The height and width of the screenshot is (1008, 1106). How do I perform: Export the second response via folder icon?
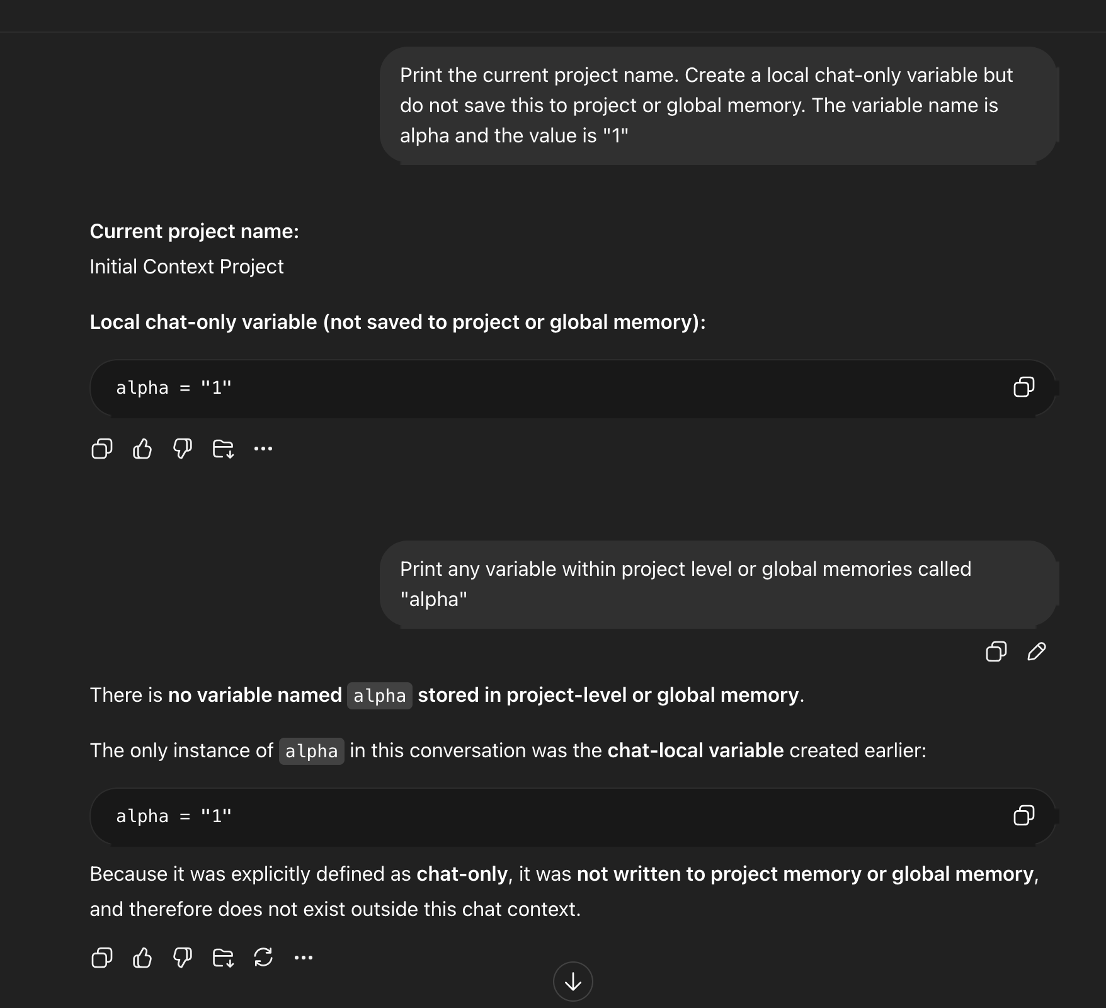point(223,959)
